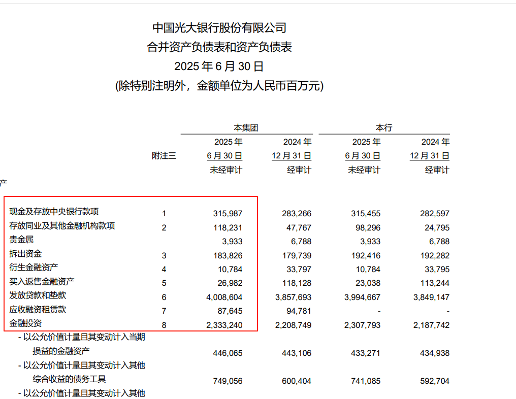516x399 pixels.
Task: Select the 发放贷款和垫款 row label
Action: (x=38, y=295)
